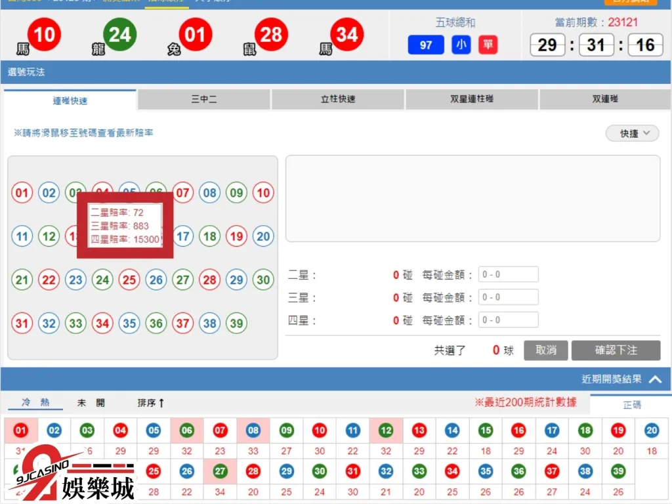This screenshot has height=504, width=672.
Task: Choose number ball 10 in the picker grid
Action: point(263,193)
